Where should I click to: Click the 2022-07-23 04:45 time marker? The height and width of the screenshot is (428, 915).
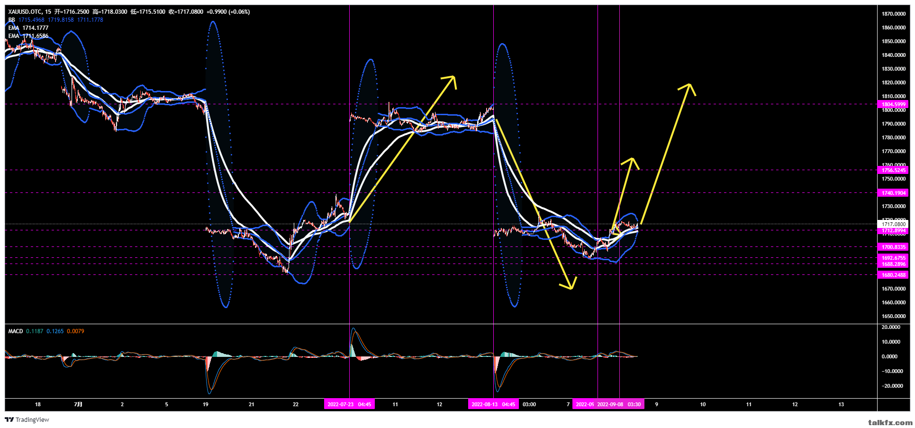349,404
